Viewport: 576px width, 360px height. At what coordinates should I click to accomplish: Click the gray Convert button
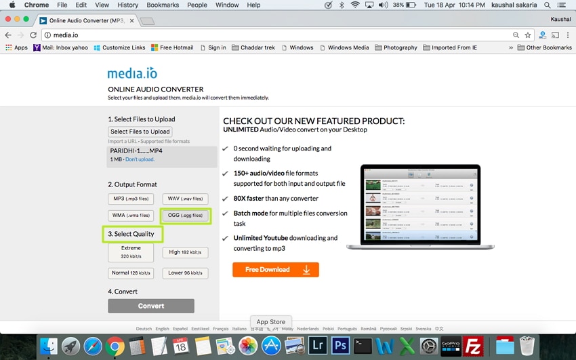[151, 306]
